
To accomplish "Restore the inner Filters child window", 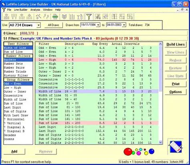I will (182, 10).
